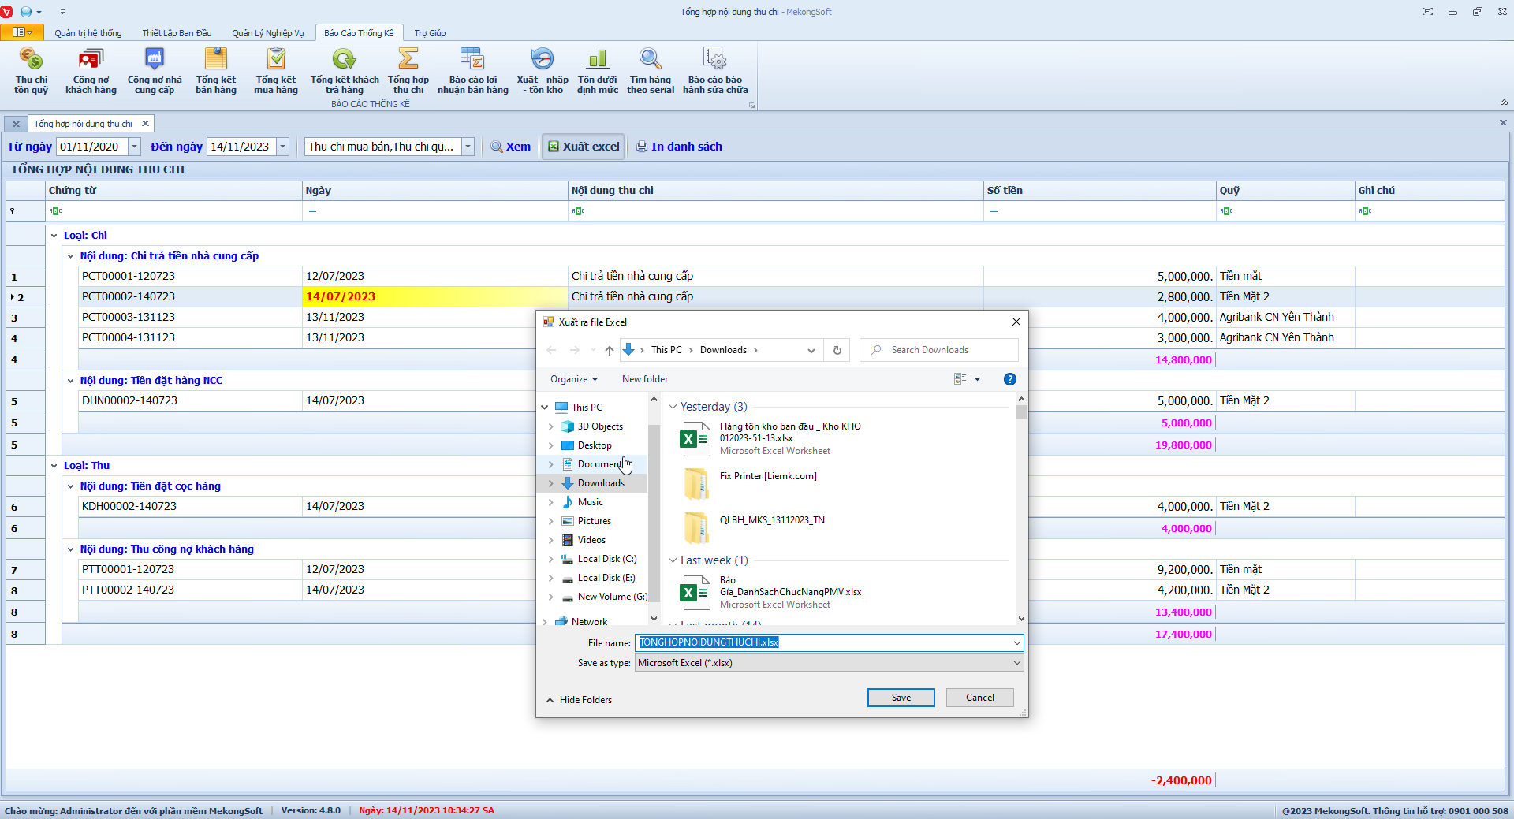Screen dimensions: 1514x819
Task: Collapse the Yesterday file group
Action: pos(673,407)
